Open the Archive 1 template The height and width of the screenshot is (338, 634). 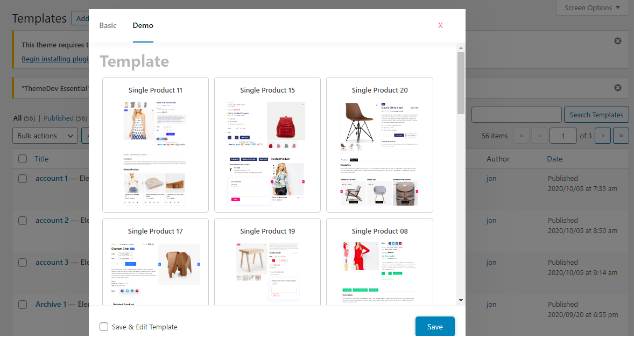(51, 305)
